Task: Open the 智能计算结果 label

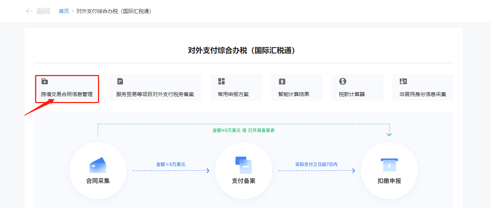Action: pyautogui.click(x=294, y=94)
